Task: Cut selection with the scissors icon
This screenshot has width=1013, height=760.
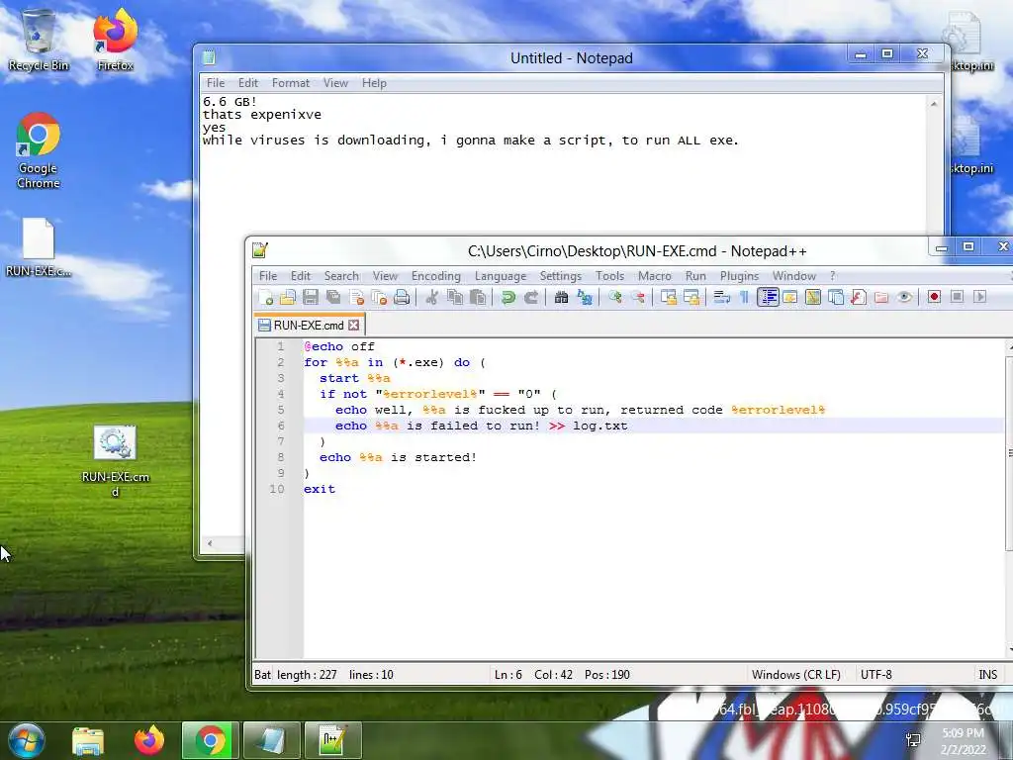Action: pos(432,297)
